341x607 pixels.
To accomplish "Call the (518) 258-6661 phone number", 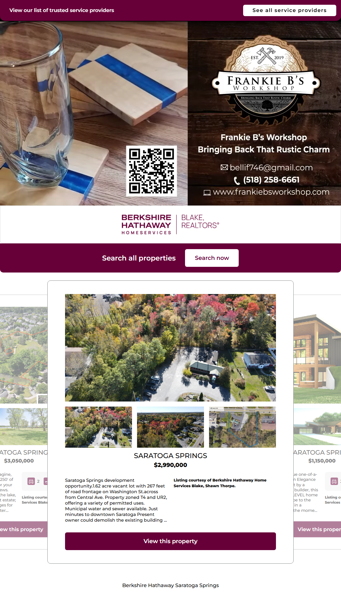I will pyautogui.click(x=271, y=180).
